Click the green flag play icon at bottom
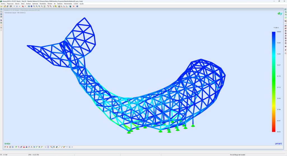 (64, 147)
